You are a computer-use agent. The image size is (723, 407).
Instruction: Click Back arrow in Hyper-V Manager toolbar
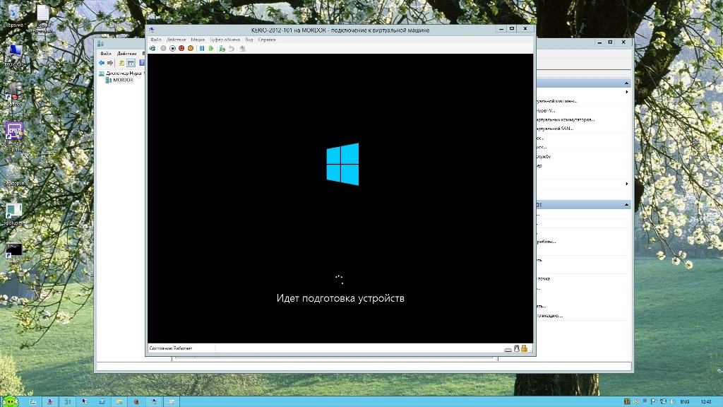(102, 63)
